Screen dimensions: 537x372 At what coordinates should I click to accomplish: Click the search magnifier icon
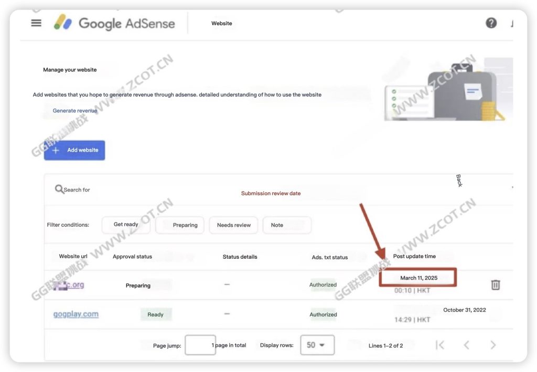59,189
